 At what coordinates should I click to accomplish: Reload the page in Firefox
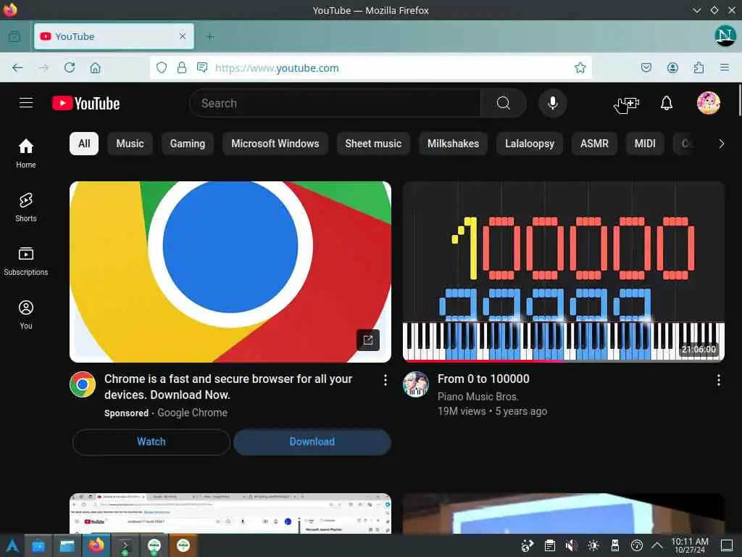coord(70,67)
